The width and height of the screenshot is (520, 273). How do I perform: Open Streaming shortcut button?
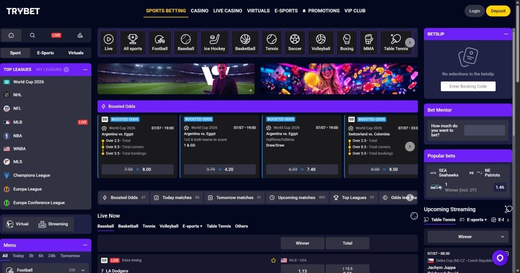(54, 224)
